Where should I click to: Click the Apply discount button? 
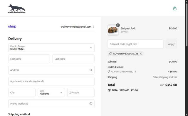[x=171, y=44]
